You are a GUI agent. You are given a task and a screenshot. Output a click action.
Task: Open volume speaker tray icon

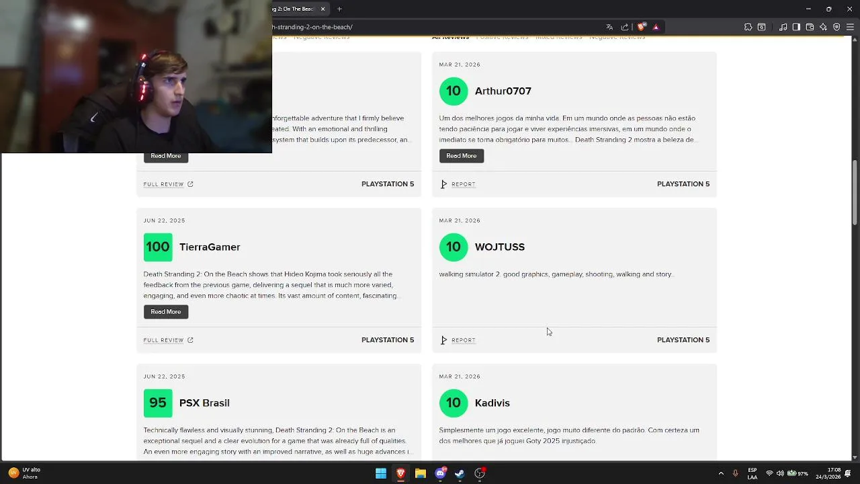pyautogui.click(x=780, y=473)
